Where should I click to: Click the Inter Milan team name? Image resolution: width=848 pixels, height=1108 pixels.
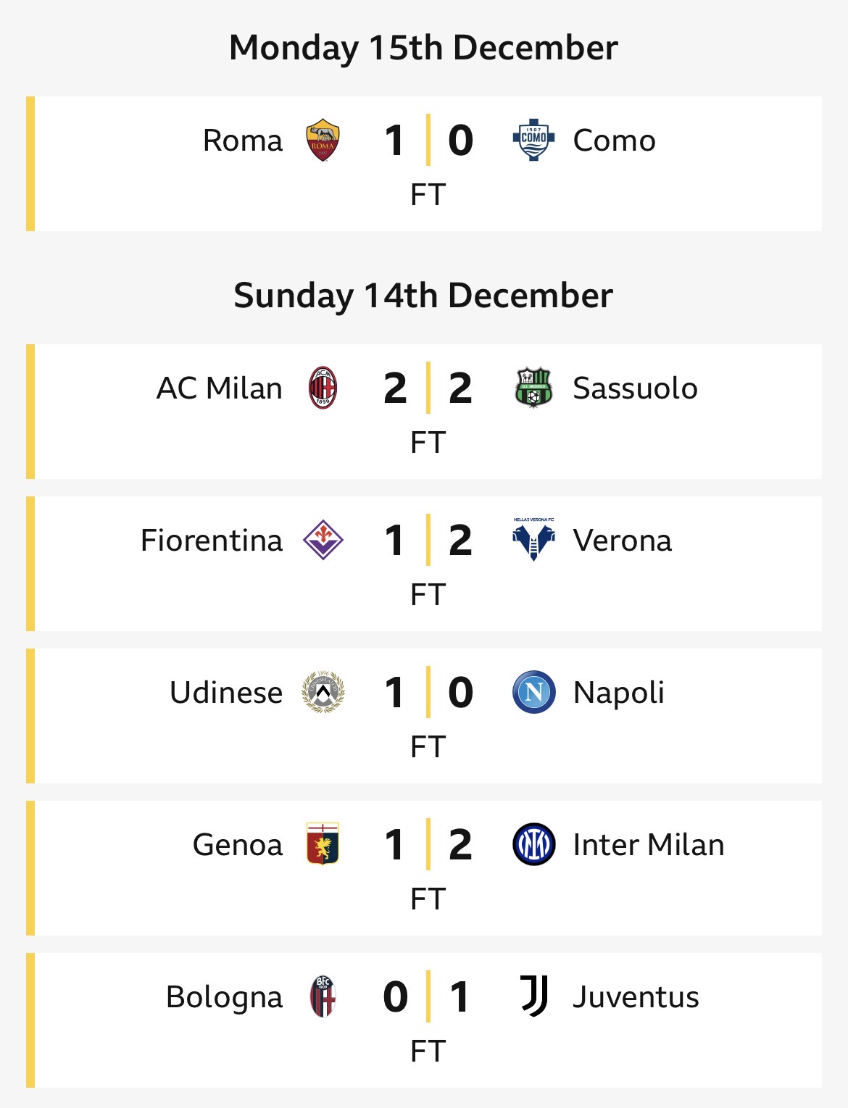click(648, 845)
